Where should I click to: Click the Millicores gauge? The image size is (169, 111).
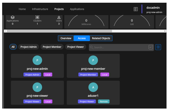(x=86, y=22)
